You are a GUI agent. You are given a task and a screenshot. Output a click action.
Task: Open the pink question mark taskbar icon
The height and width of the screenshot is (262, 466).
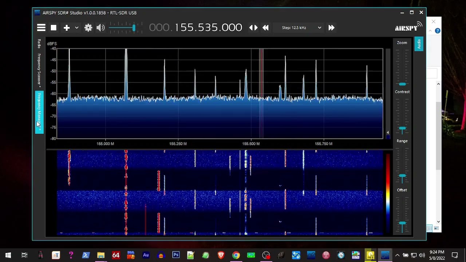pos(71,255)
